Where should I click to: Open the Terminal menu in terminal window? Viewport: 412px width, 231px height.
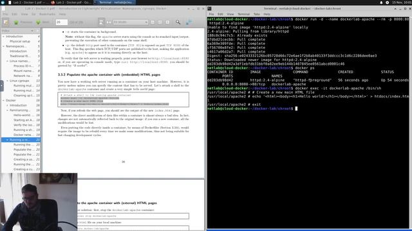point(243,14)
